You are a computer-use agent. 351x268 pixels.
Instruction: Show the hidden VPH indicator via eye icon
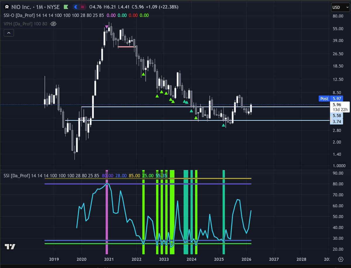[x=53, y=24]
